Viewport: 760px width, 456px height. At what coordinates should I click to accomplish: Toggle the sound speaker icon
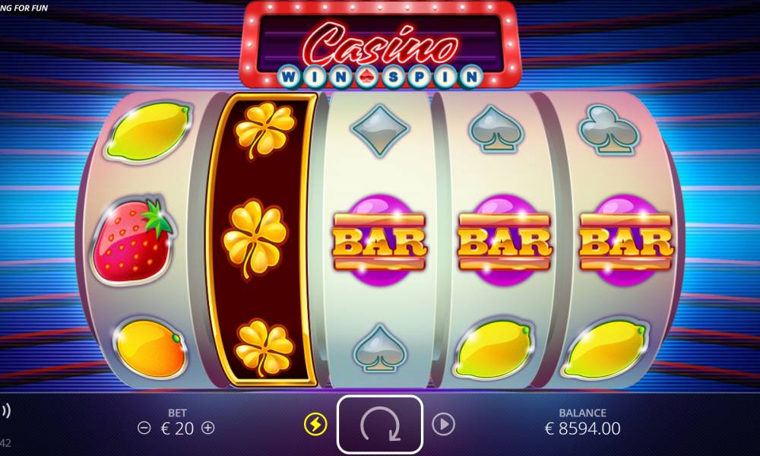coord(5,411)
